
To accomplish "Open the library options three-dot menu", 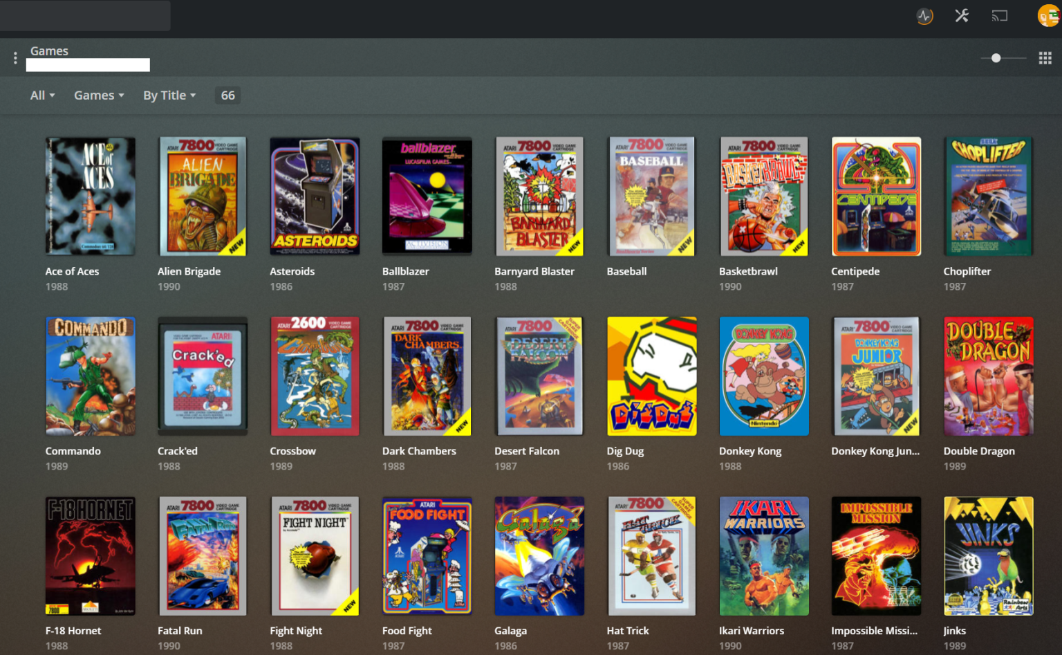I will (x=15, y=57).
